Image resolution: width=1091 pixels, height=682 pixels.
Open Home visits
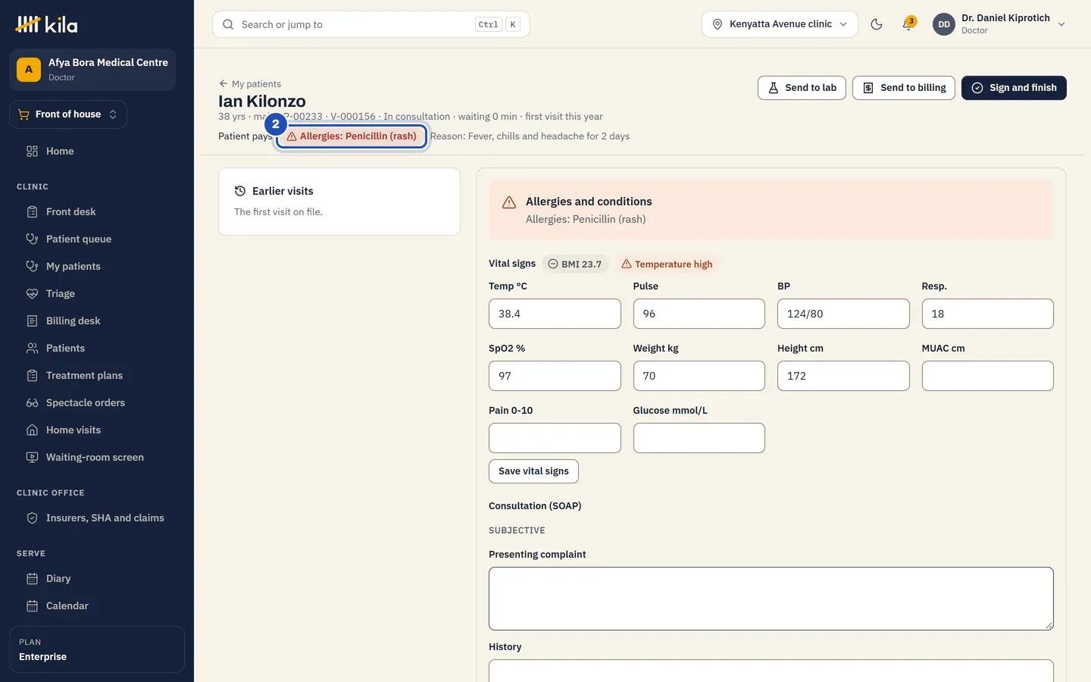(x=97, y=430)
